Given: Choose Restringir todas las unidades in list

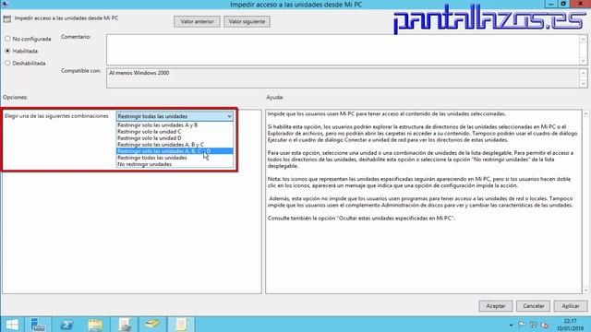Looking at the screenshot, I should point(175,158).
